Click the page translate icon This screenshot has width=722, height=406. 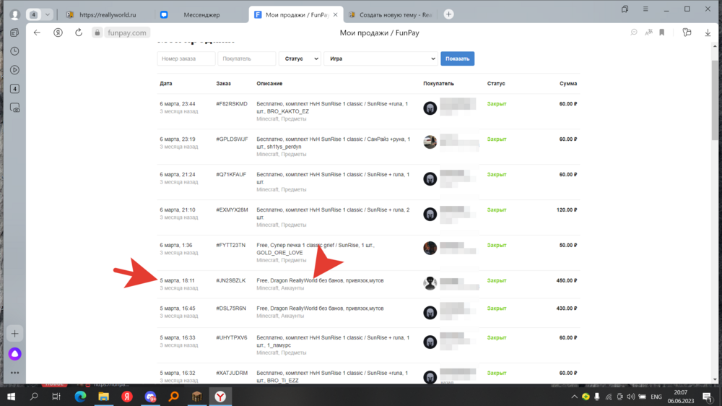[648, 33]
